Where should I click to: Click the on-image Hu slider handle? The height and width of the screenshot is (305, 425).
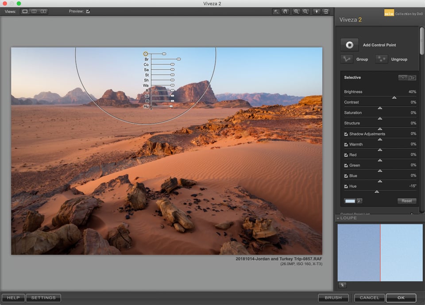coord(171,106)
